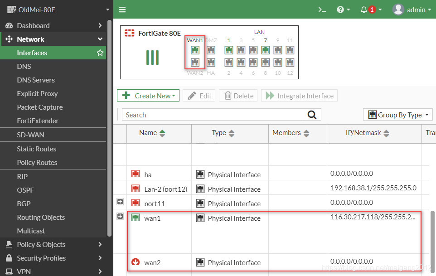Expand Security Profiles menu
Image resolution: width=436 pixels, height=276 pixels.
click(x=53, y=258)
